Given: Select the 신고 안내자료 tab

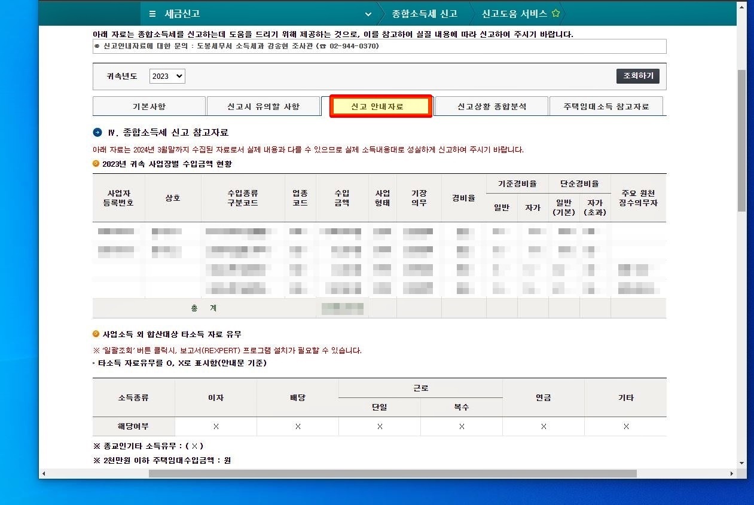Looking at the screenshot, I should coord(381,106).
